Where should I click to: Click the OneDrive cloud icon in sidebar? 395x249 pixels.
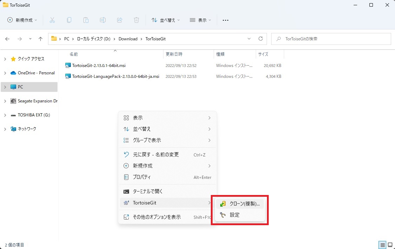(x=13, y=73)
